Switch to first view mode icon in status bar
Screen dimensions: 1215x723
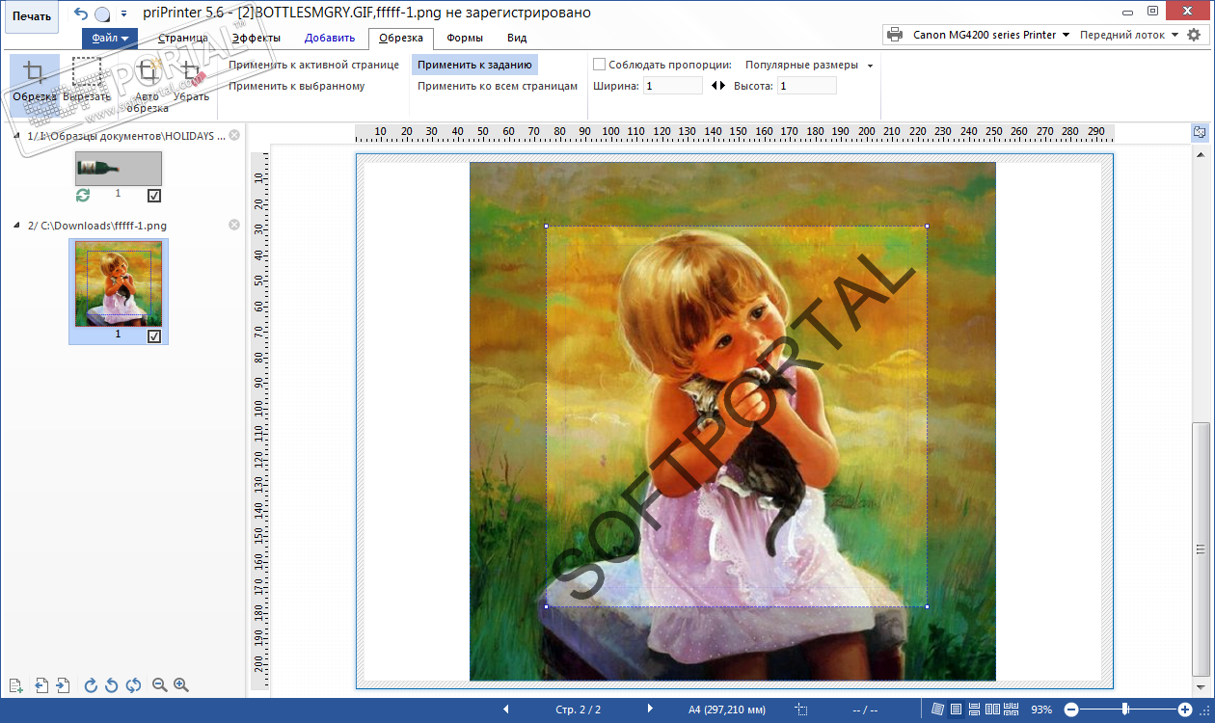pyautogui.click(x=938, y=710)
